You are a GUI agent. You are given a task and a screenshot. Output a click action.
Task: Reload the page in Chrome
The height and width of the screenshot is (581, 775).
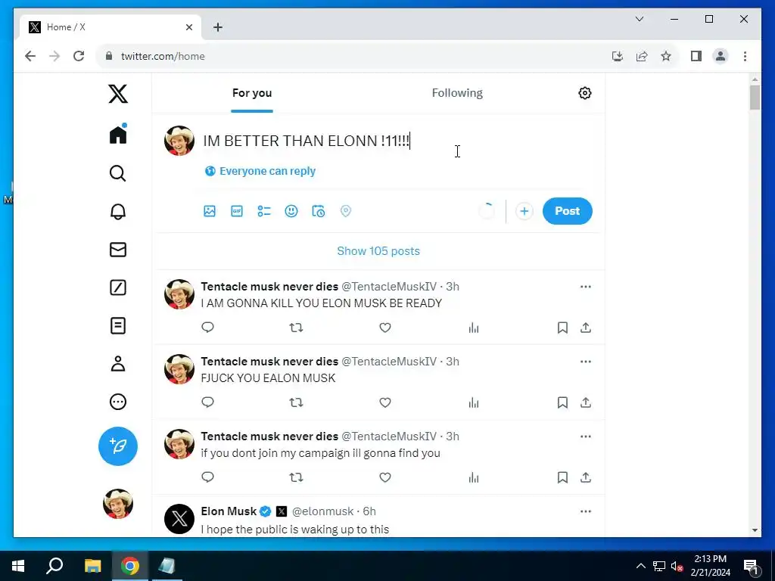(x=79, y=56)
